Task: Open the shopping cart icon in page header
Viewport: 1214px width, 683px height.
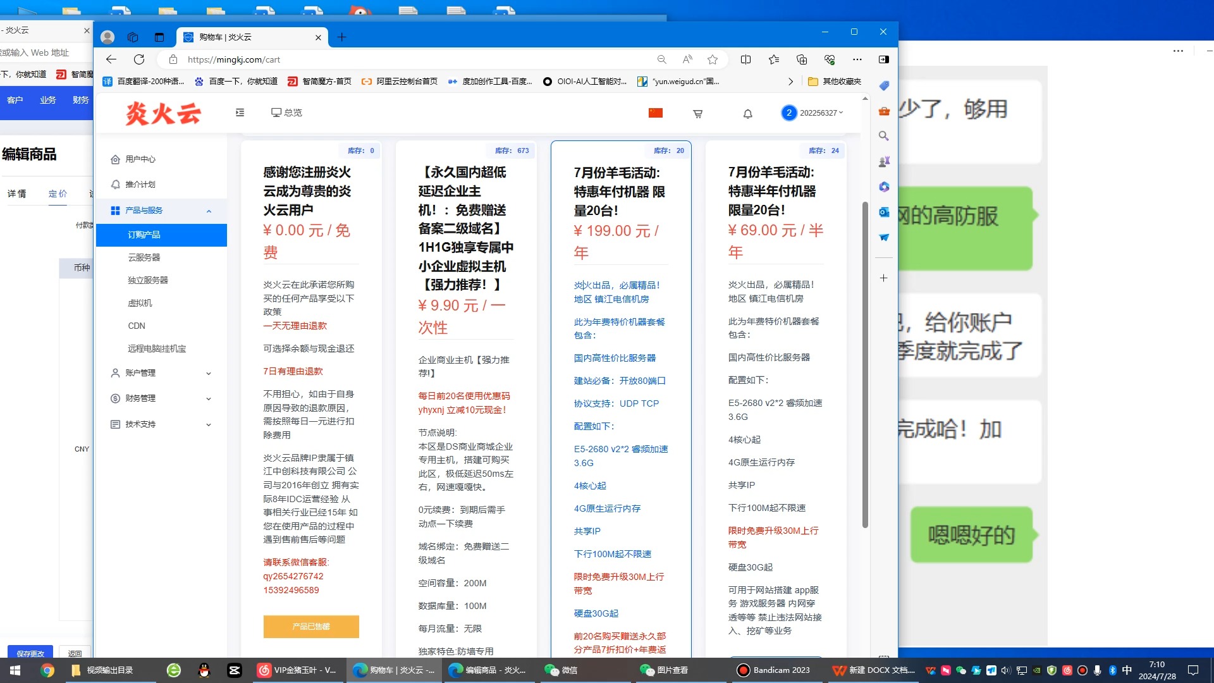Action: (698, 114)
